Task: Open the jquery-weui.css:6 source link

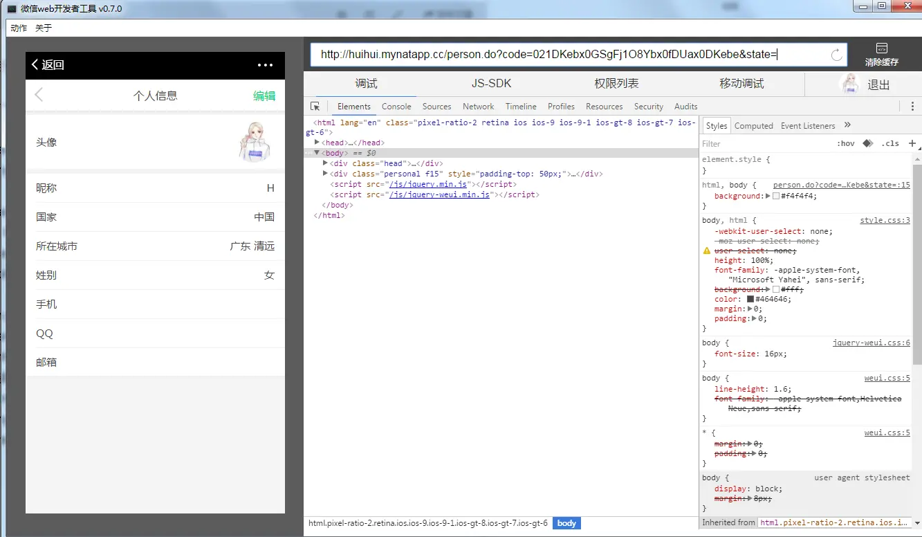Action: pyautogui.click(x=872, y=343)
